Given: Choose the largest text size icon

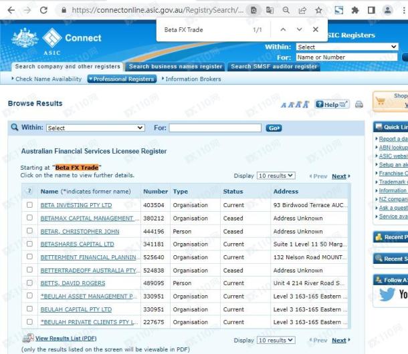Looking at the screenshot, I should click(306, 104).
